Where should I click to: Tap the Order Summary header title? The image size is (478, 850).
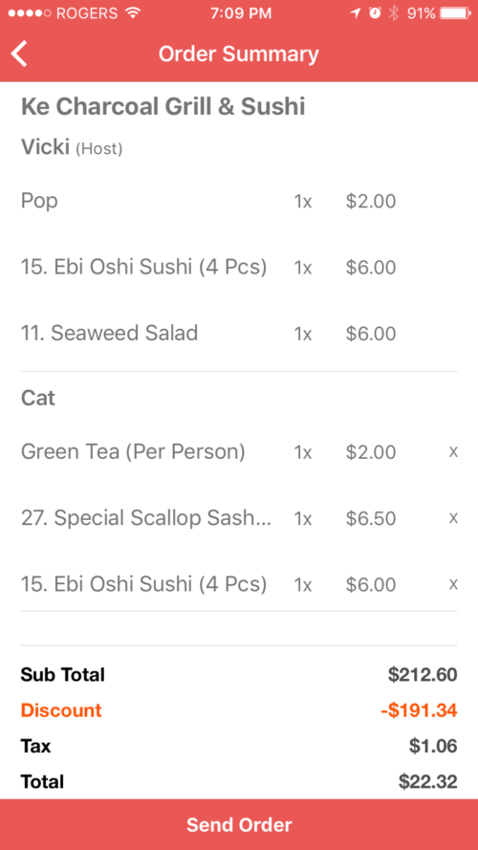tap(239, 54)
